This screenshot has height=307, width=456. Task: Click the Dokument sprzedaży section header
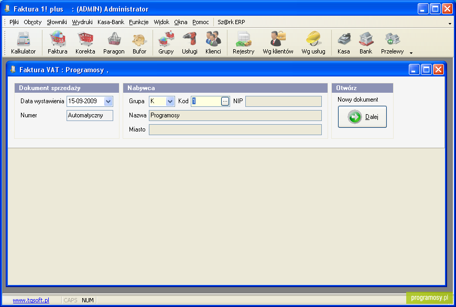coord(67,88)
